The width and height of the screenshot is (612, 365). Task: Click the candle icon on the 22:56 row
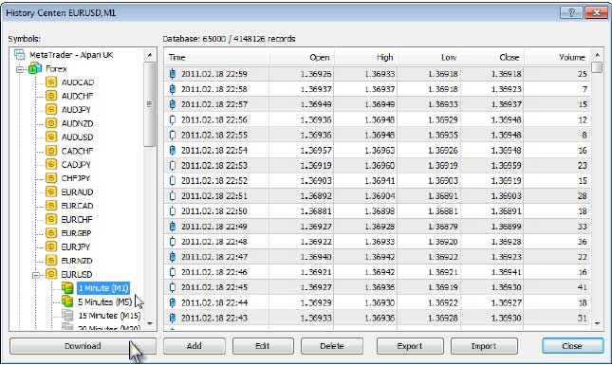tap(173, 119)
